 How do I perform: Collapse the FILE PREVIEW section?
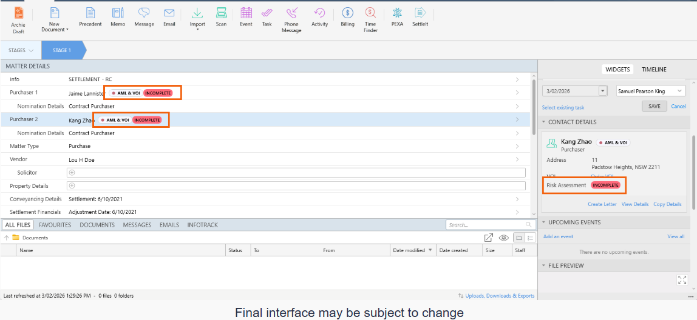(543, 266)
